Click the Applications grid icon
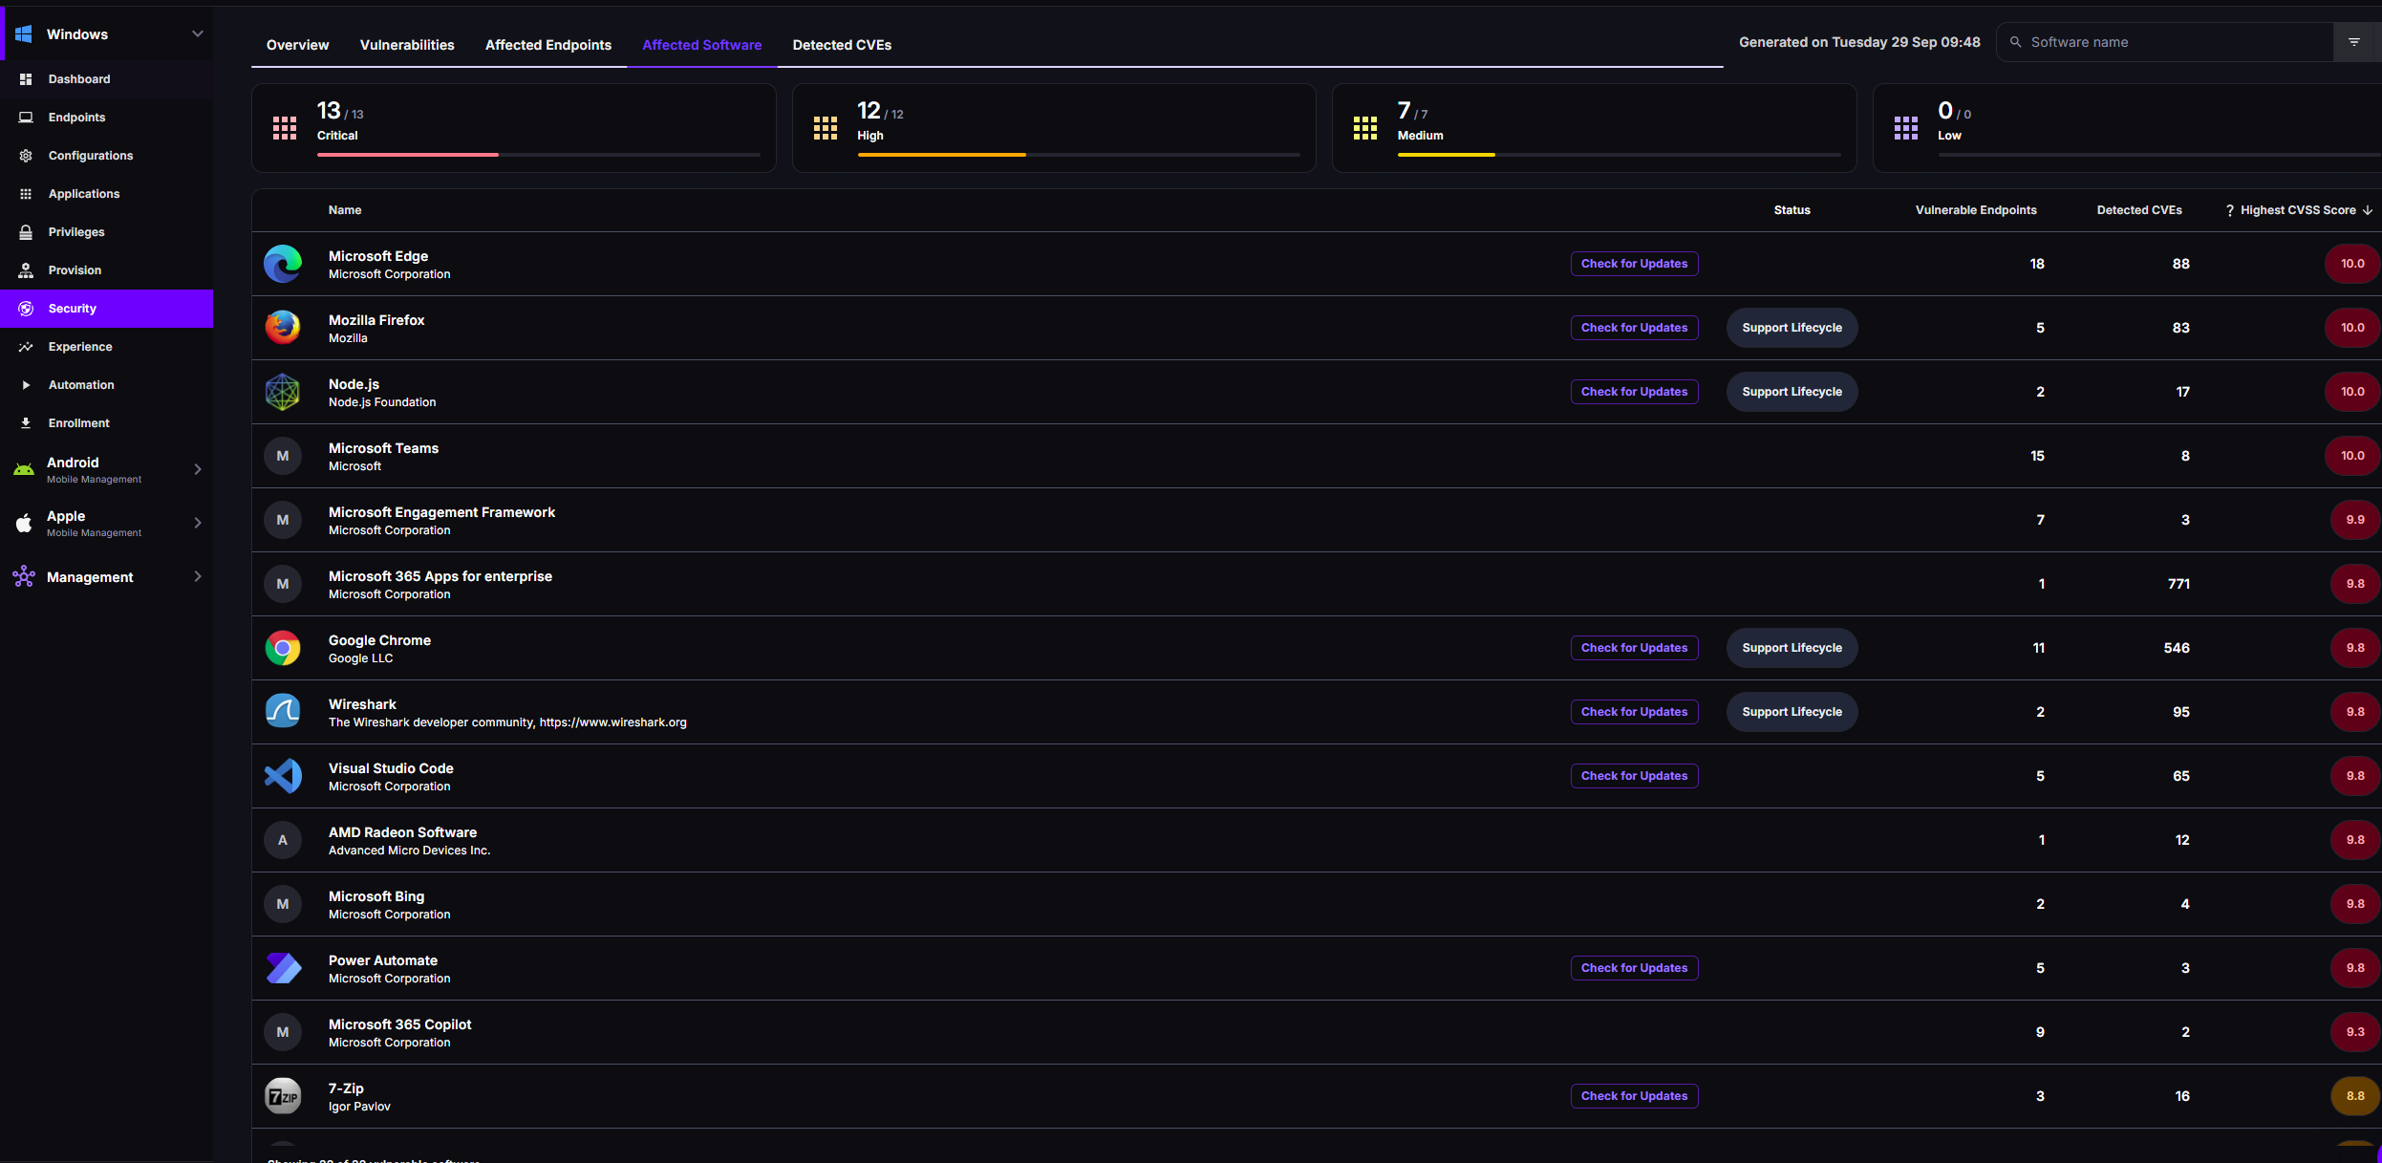The height and width of the screenshot is (1163, 2382). [x=26, y=194]
